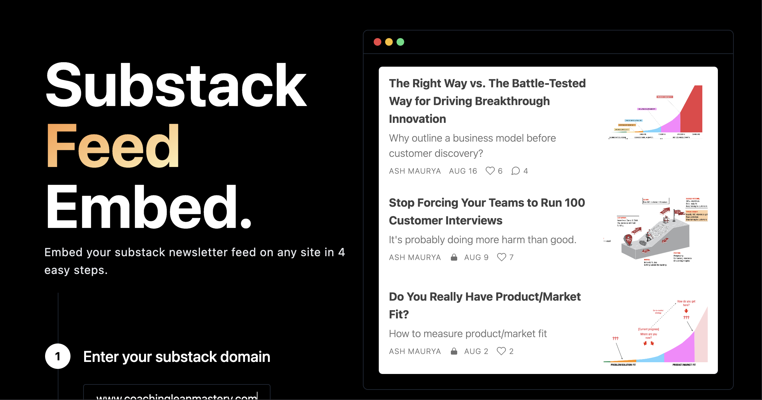Open 'Stop Forcing Your Teams' post title
Image resolution: width=762 pixels, height=400 pixels.
pyautogui.click(x=487, y=211)
